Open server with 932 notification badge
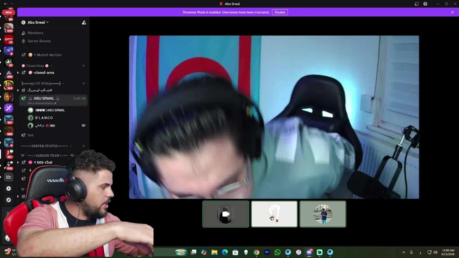 coord(9,166)
